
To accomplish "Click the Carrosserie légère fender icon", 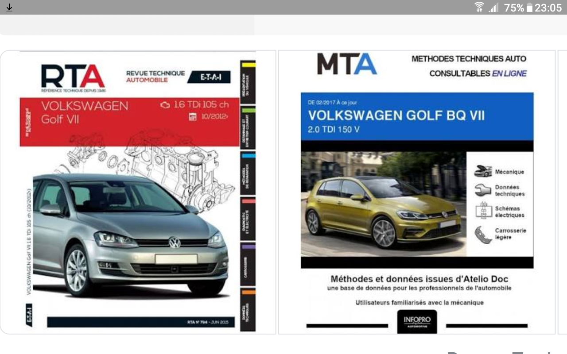I will [x=483, y=234].
